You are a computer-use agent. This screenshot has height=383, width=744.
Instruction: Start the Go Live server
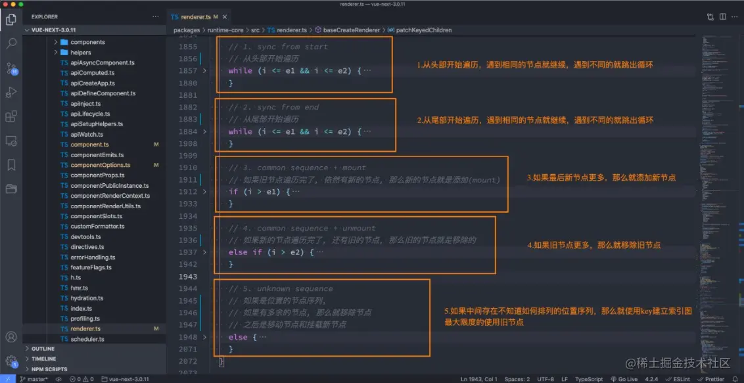point(624,378)
